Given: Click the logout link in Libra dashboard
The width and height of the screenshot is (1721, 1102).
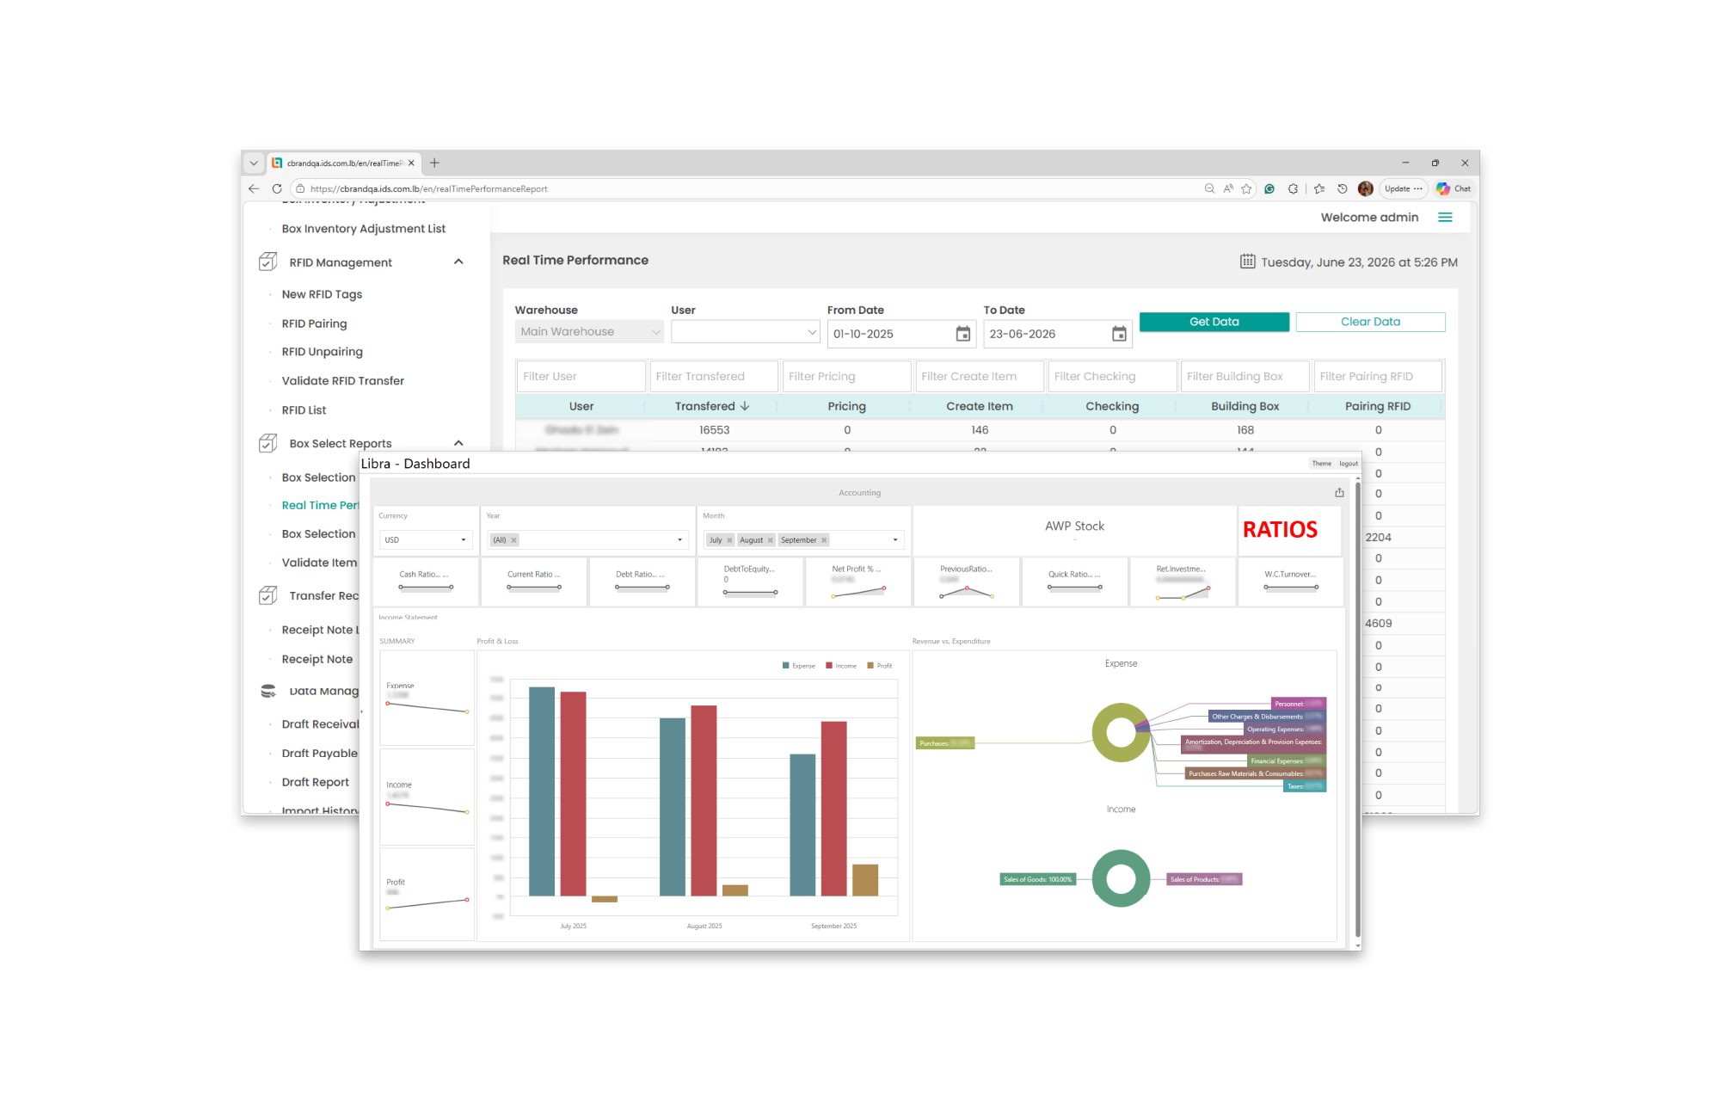Looking at the screenshot, I should tap(1348, 464).
